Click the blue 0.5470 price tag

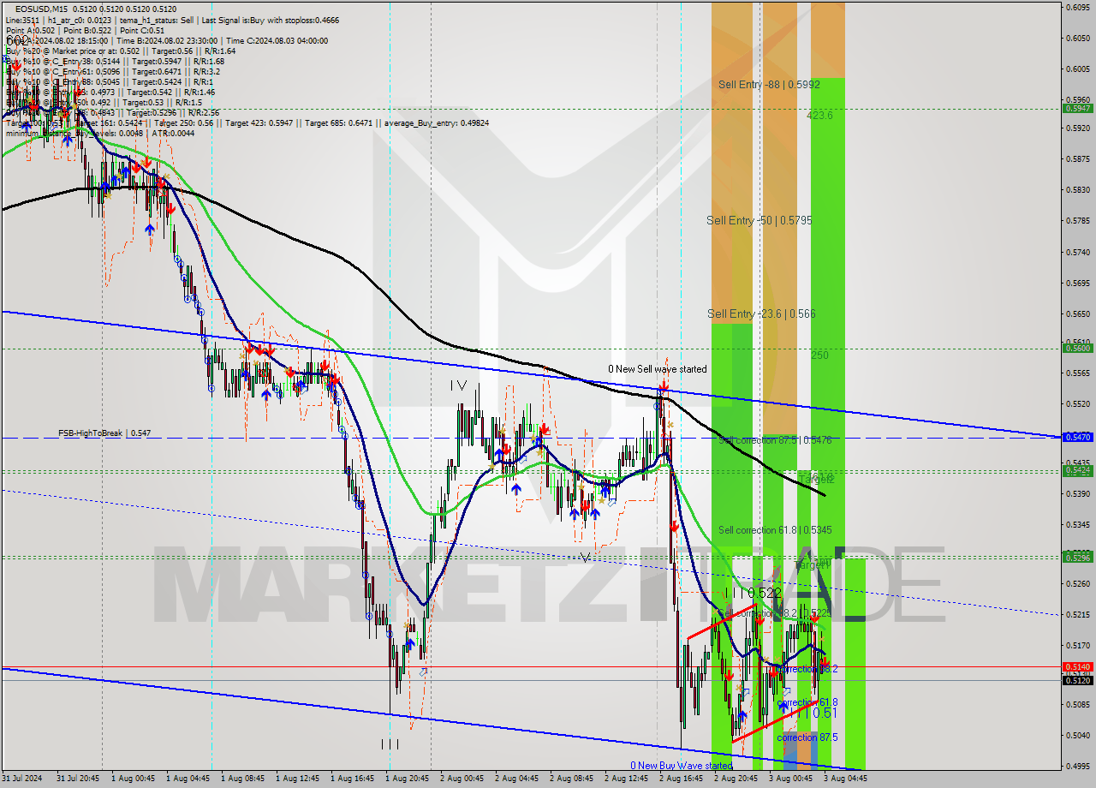click(x=1077, y=437)
